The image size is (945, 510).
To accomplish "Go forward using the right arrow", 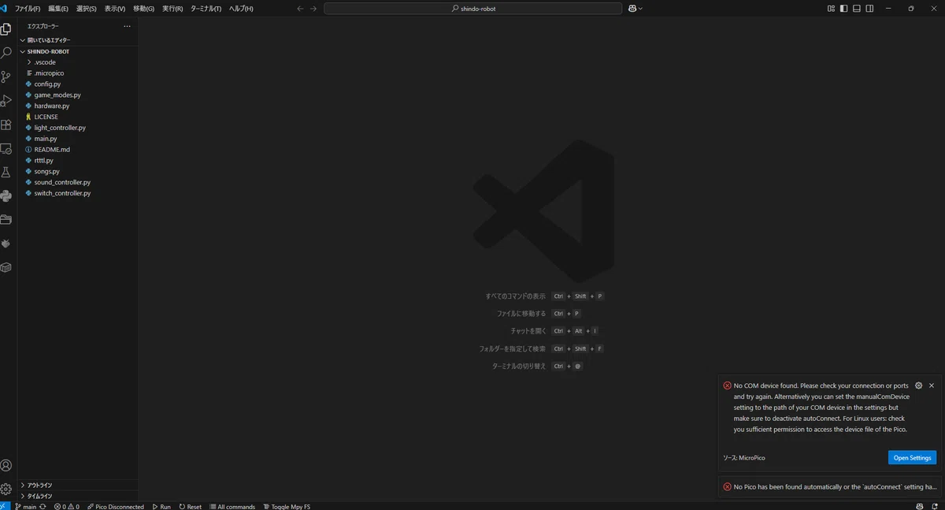I will coord(313,9).
